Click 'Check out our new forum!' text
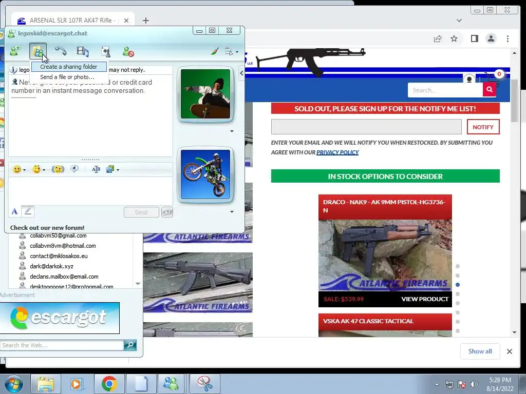This screenshot has height=394, width=526. [47, 228]
